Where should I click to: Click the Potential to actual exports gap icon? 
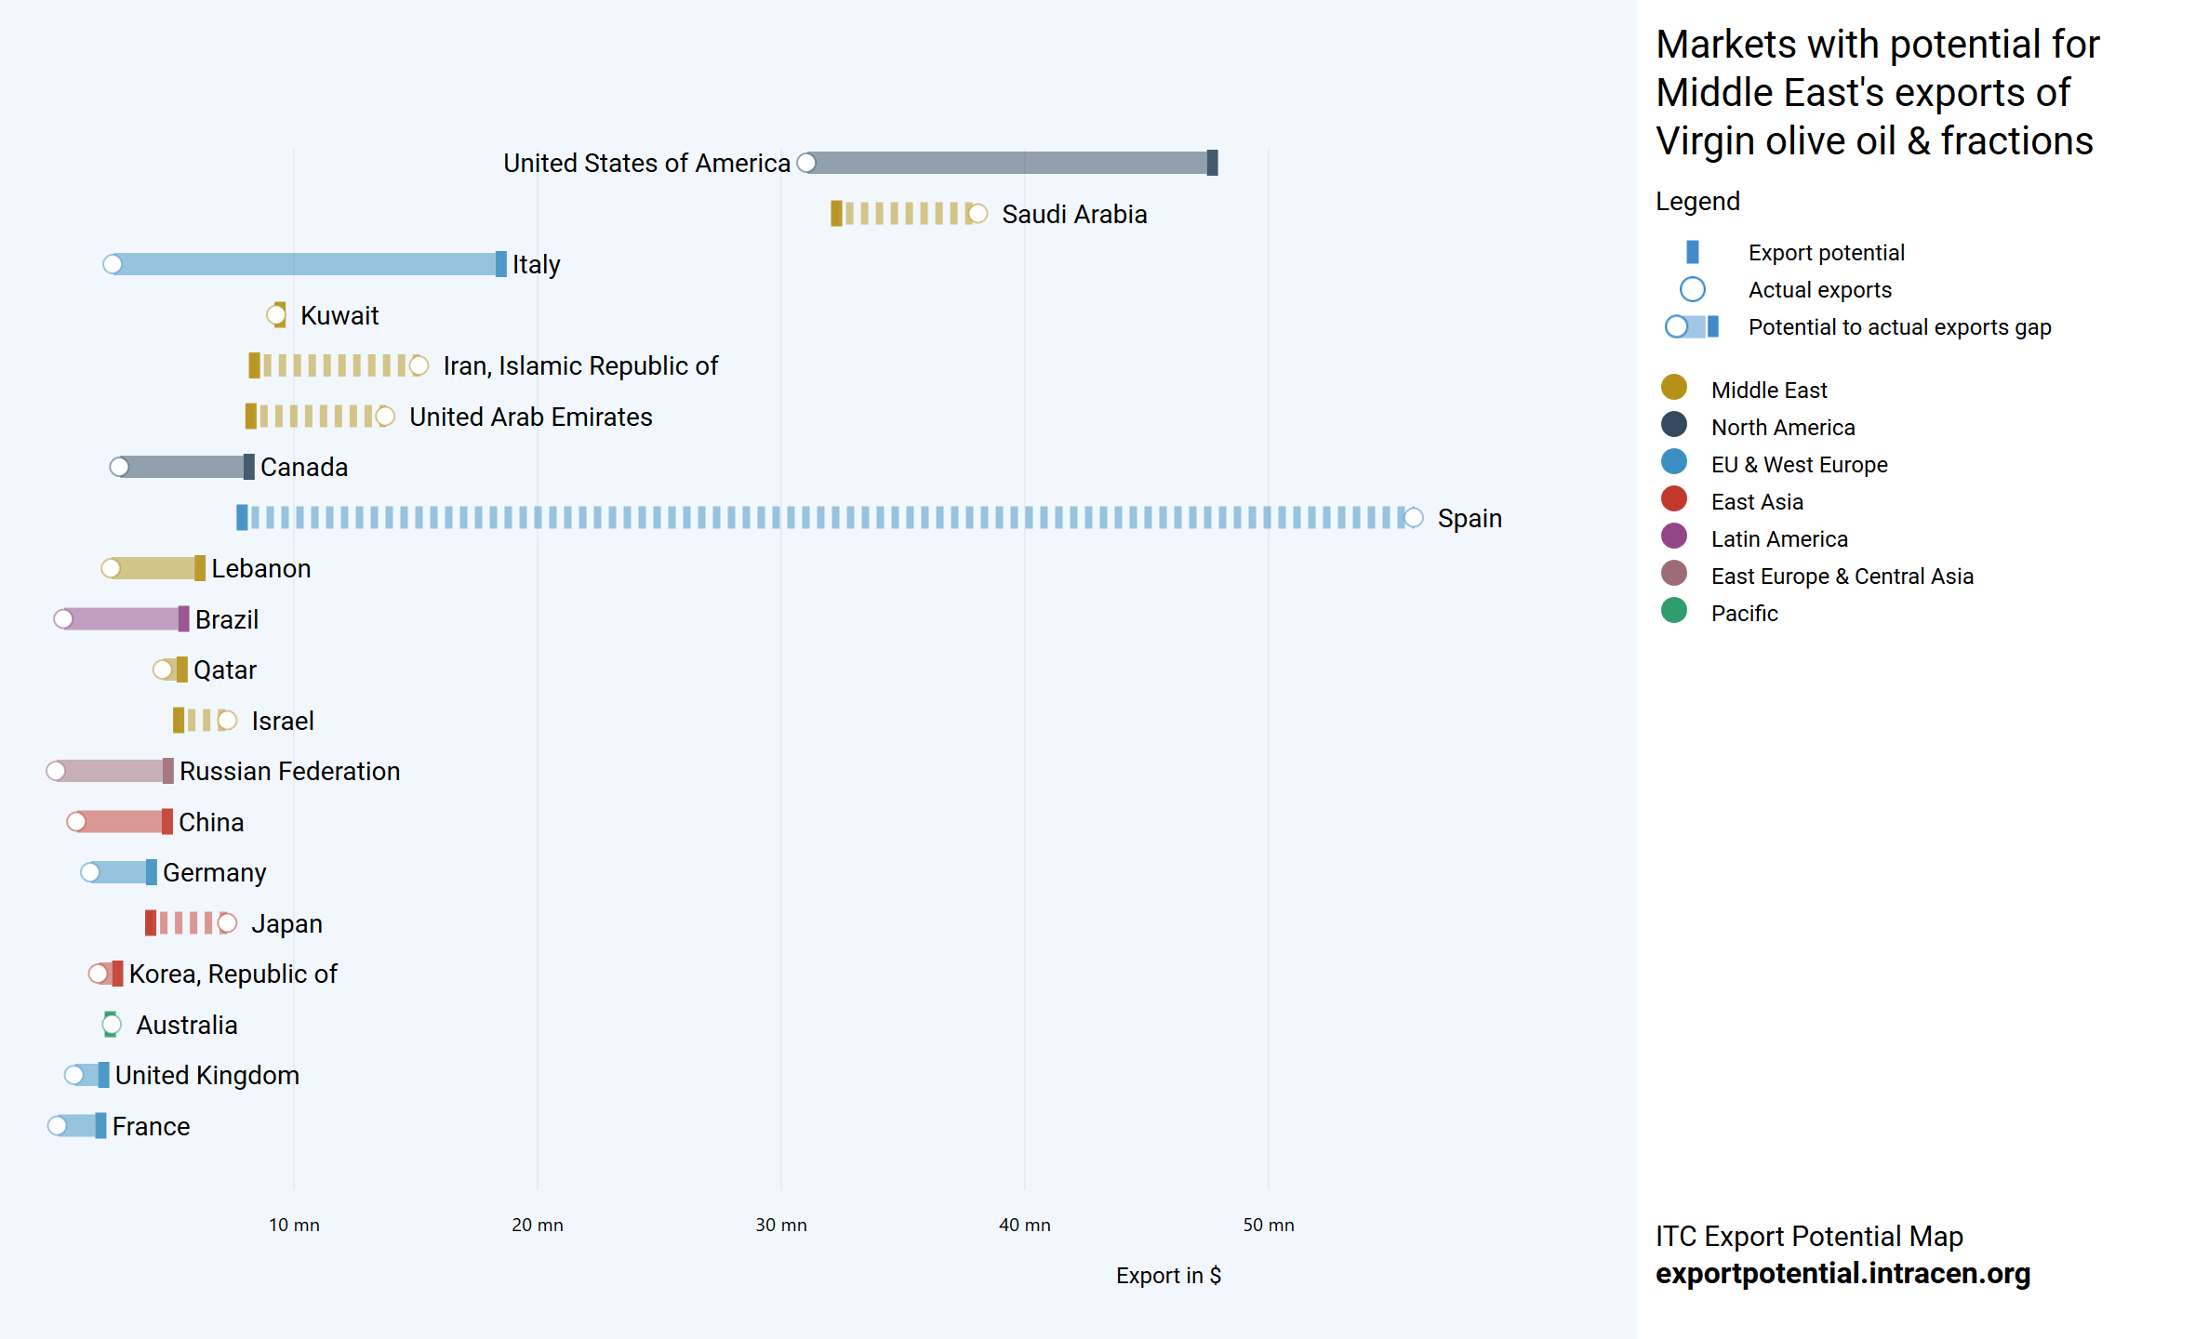pos(1692,326)
